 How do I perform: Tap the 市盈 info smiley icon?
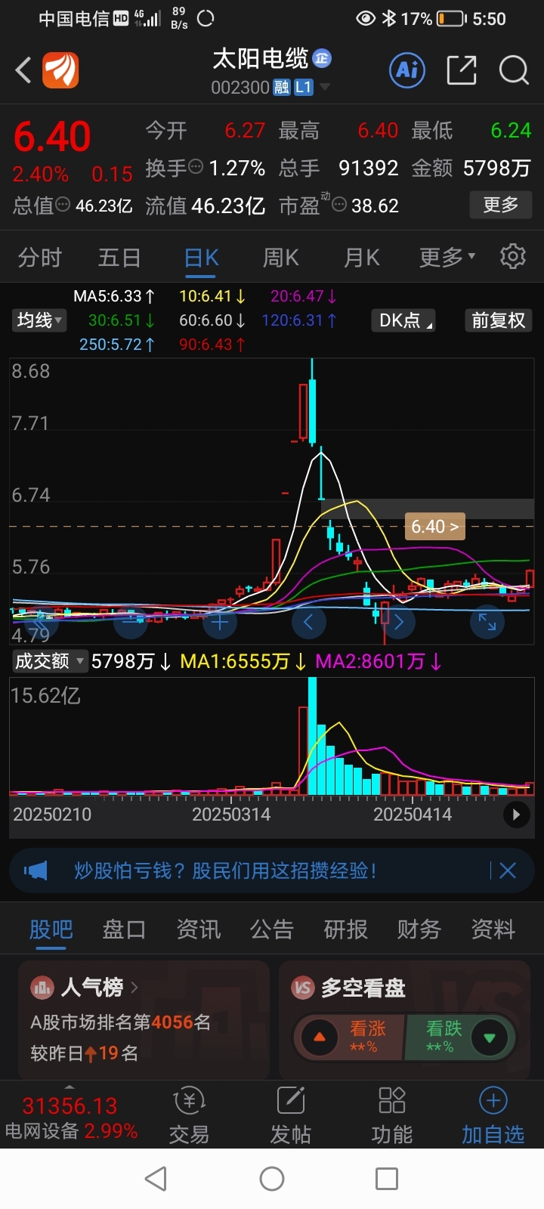point(339,204)
